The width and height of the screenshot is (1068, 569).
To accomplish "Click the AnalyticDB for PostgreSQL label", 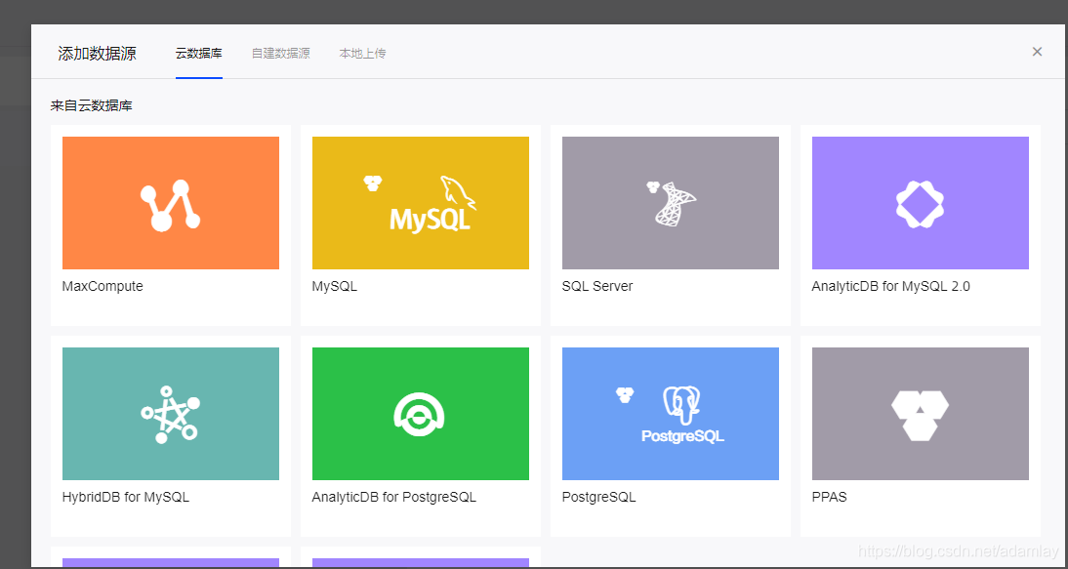I will (394, 498).
